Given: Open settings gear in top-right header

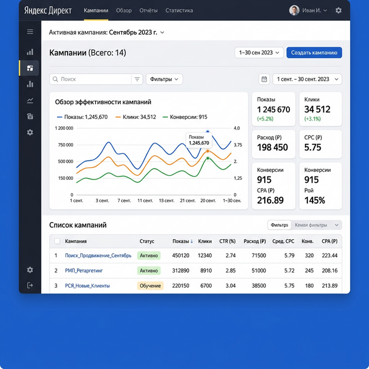Looking at the screenshot, I should pyautogui.click(x=338, y=10).
